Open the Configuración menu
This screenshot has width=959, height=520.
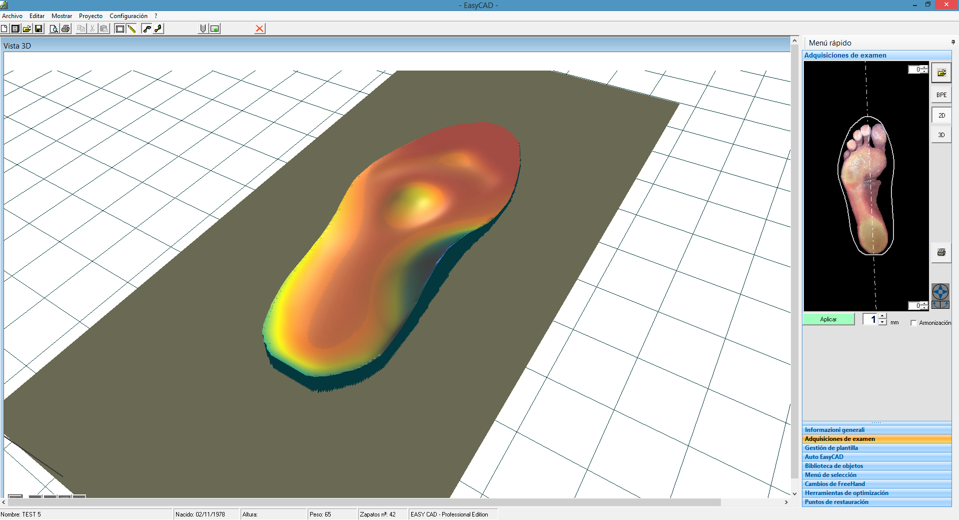click(x=129, y=16)
